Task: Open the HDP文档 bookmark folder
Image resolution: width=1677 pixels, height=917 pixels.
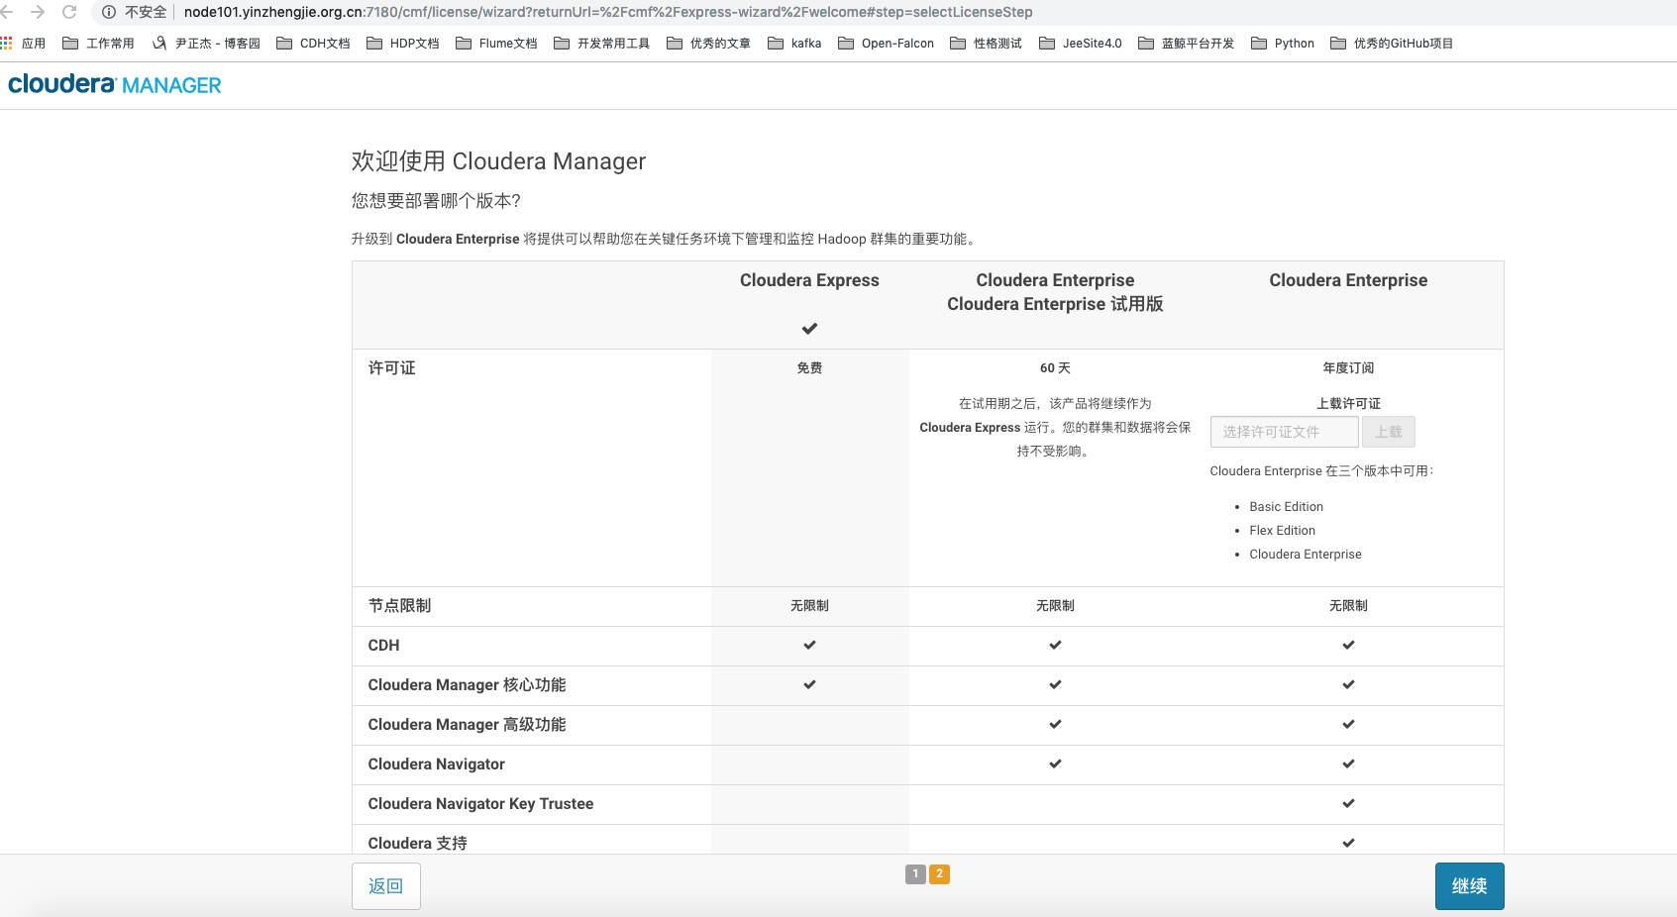Action: (402, 44)
